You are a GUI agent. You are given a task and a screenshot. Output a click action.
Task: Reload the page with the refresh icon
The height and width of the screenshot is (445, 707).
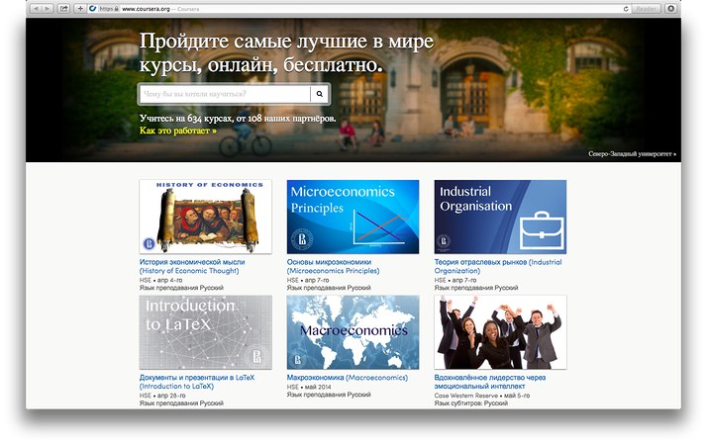pos(626,9)
